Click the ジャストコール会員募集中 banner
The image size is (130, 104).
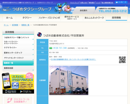coord(18,100)
